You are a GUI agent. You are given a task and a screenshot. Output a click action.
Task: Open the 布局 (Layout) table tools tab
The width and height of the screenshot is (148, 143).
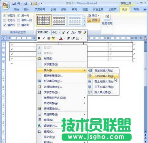pyautogui.click(x=136, y=9)
